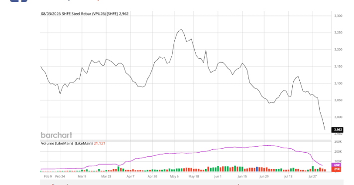Viewport: 354px width, 185px height.
Task: Click the 3,250 price axis label
Action: click(x=338, y=33)
